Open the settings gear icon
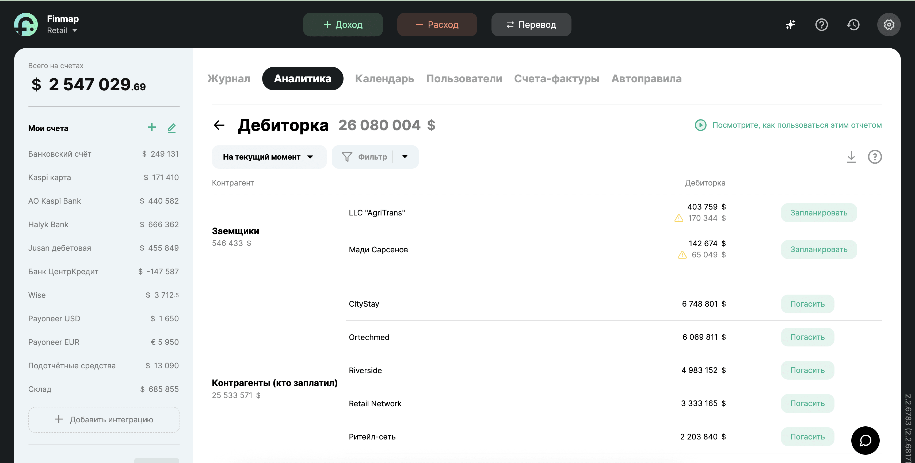Viewport: 915px width, 463px height. [x=889, y=25]
